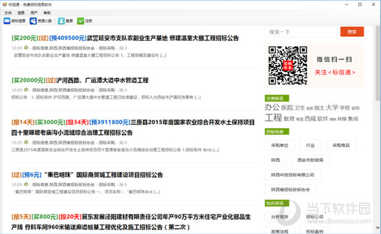Select the 办公 category tag
This screenshot has width=381, height=234.
pos(272,107)
